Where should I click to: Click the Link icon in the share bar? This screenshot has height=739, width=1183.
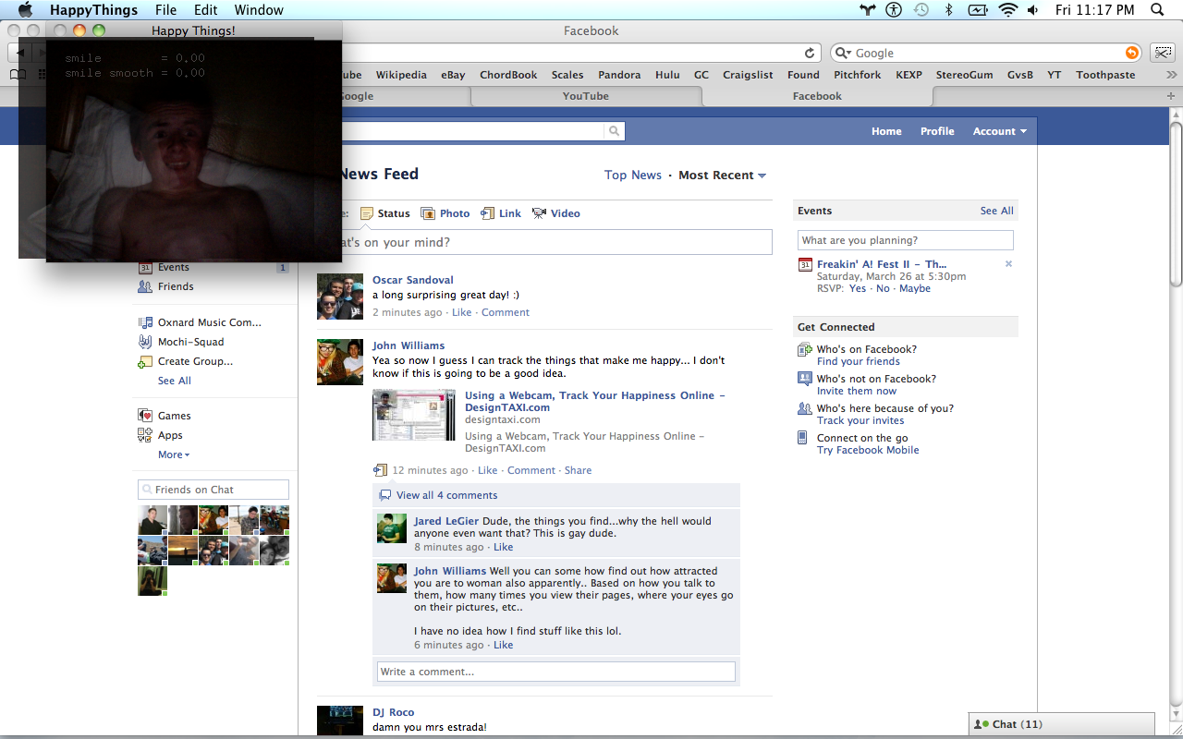[x=487, y=213]
